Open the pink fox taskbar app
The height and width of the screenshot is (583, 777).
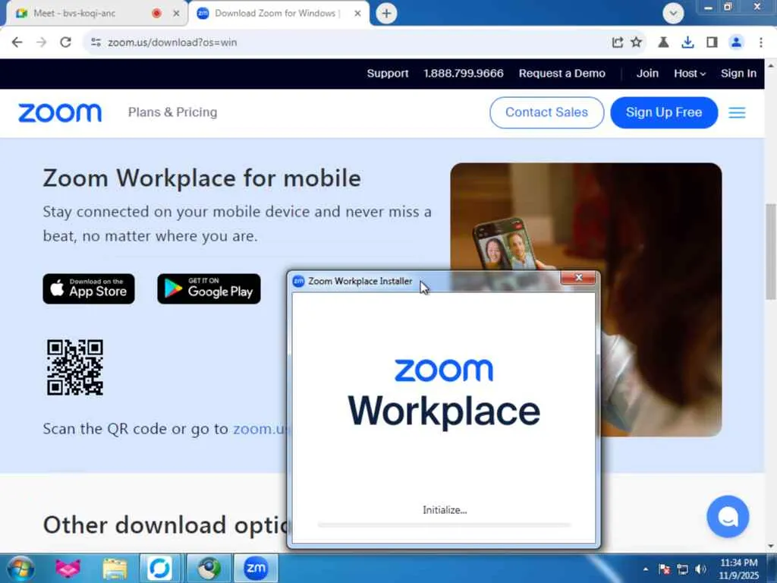pos(68,568)
